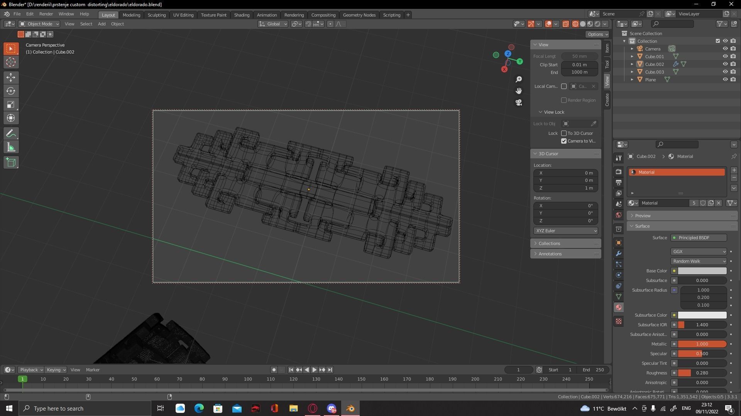Open the GGX distribution dropdown
The width and height of the screenshot is (741, 416).
(699, 252)
